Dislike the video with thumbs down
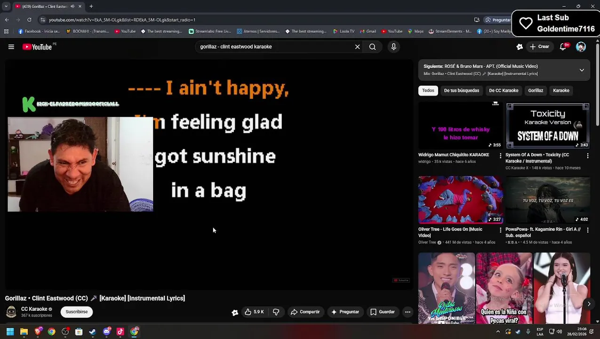Screen dimensions: 600x339 pyautogui.click(x=276, y=312)
